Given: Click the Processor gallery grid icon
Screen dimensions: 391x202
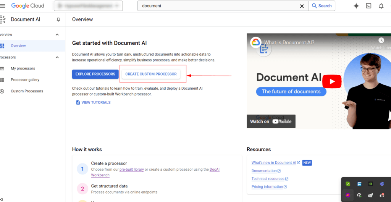Looking at the screenshot, I should coord(2,80).
